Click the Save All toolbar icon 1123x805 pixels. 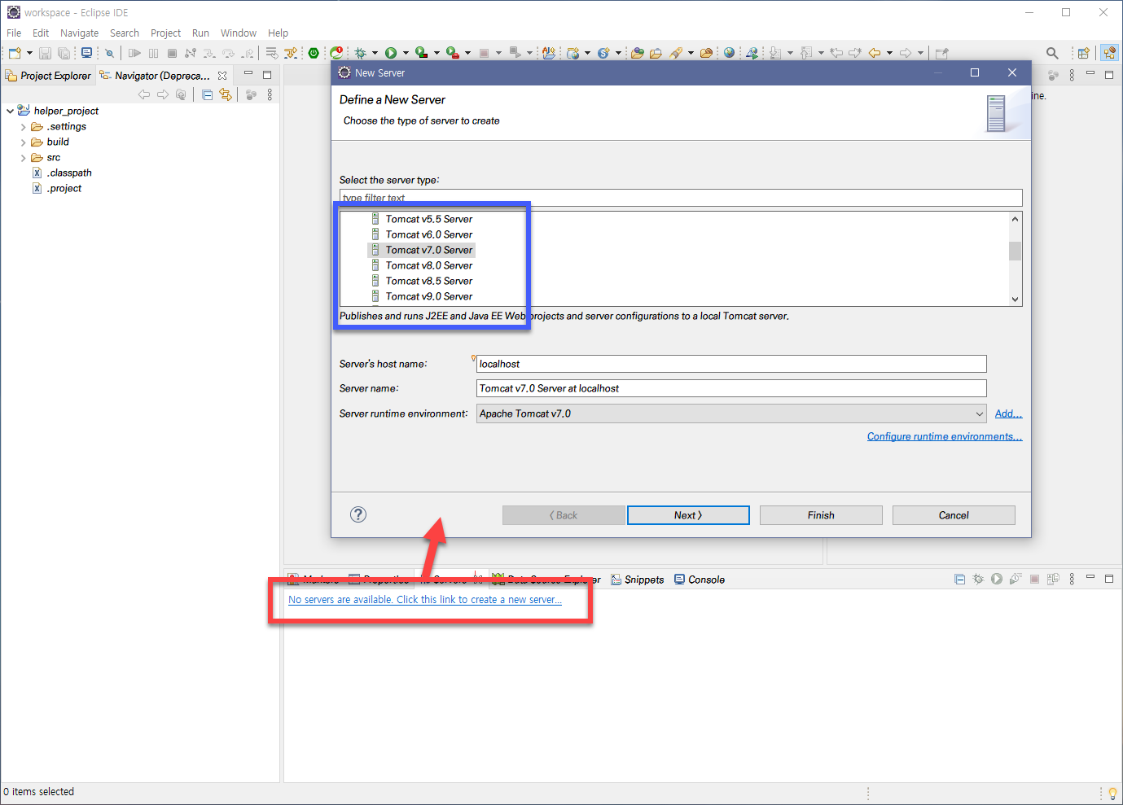pyautogui.click(x=64, y=53)
